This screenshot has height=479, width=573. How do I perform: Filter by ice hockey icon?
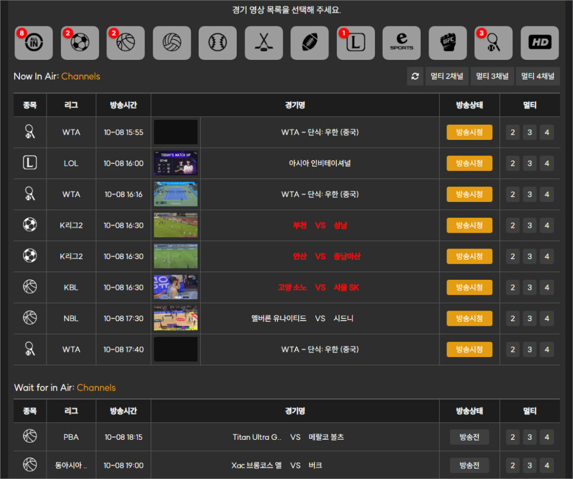264,43
